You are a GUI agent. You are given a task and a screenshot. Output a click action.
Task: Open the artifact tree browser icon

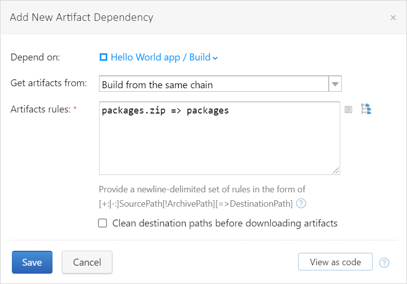(366, 109)
